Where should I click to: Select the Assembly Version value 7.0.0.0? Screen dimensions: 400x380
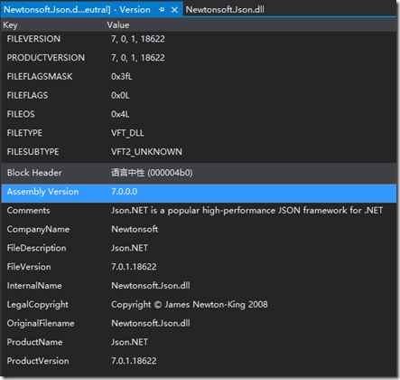point(125,192)
